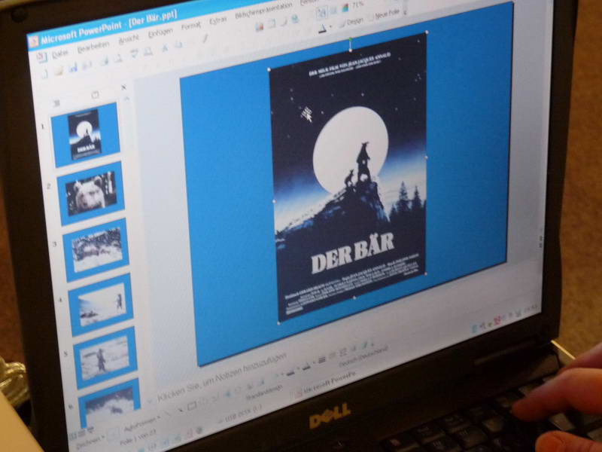Click the New document toolbar icon
The width and height of the screenshot is (602, 452).
point(44,73)
